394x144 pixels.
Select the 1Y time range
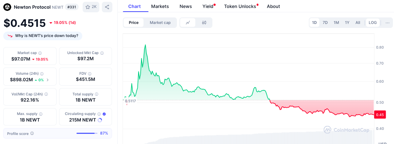click(347, 22)
